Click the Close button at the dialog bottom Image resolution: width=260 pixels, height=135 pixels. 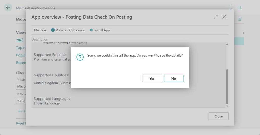pos(218,116)
